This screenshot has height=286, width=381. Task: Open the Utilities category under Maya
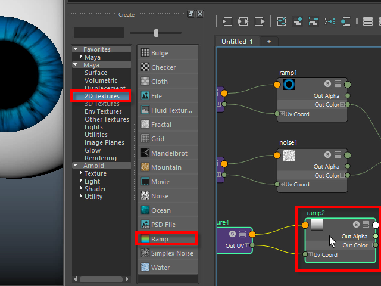96,135
